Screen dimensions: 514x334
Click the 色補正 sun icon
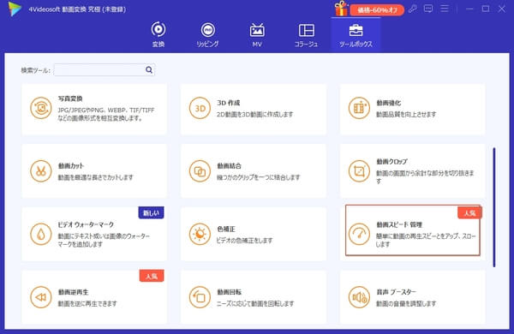tap(200, 234)
